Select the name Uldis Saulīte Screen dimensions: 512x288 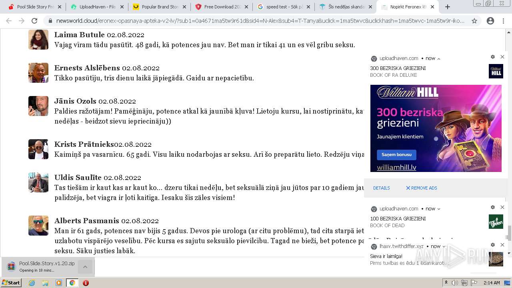pos(78,178)
